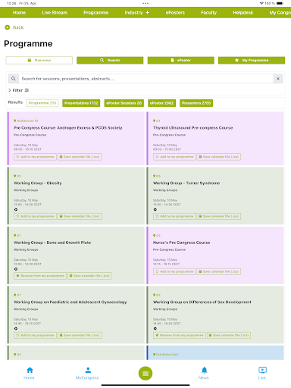Screen dimensions: 291x388
Task: Remove Bone and Growth Plate from my programme
Action: pyautogui.click(x=40, y=276)
